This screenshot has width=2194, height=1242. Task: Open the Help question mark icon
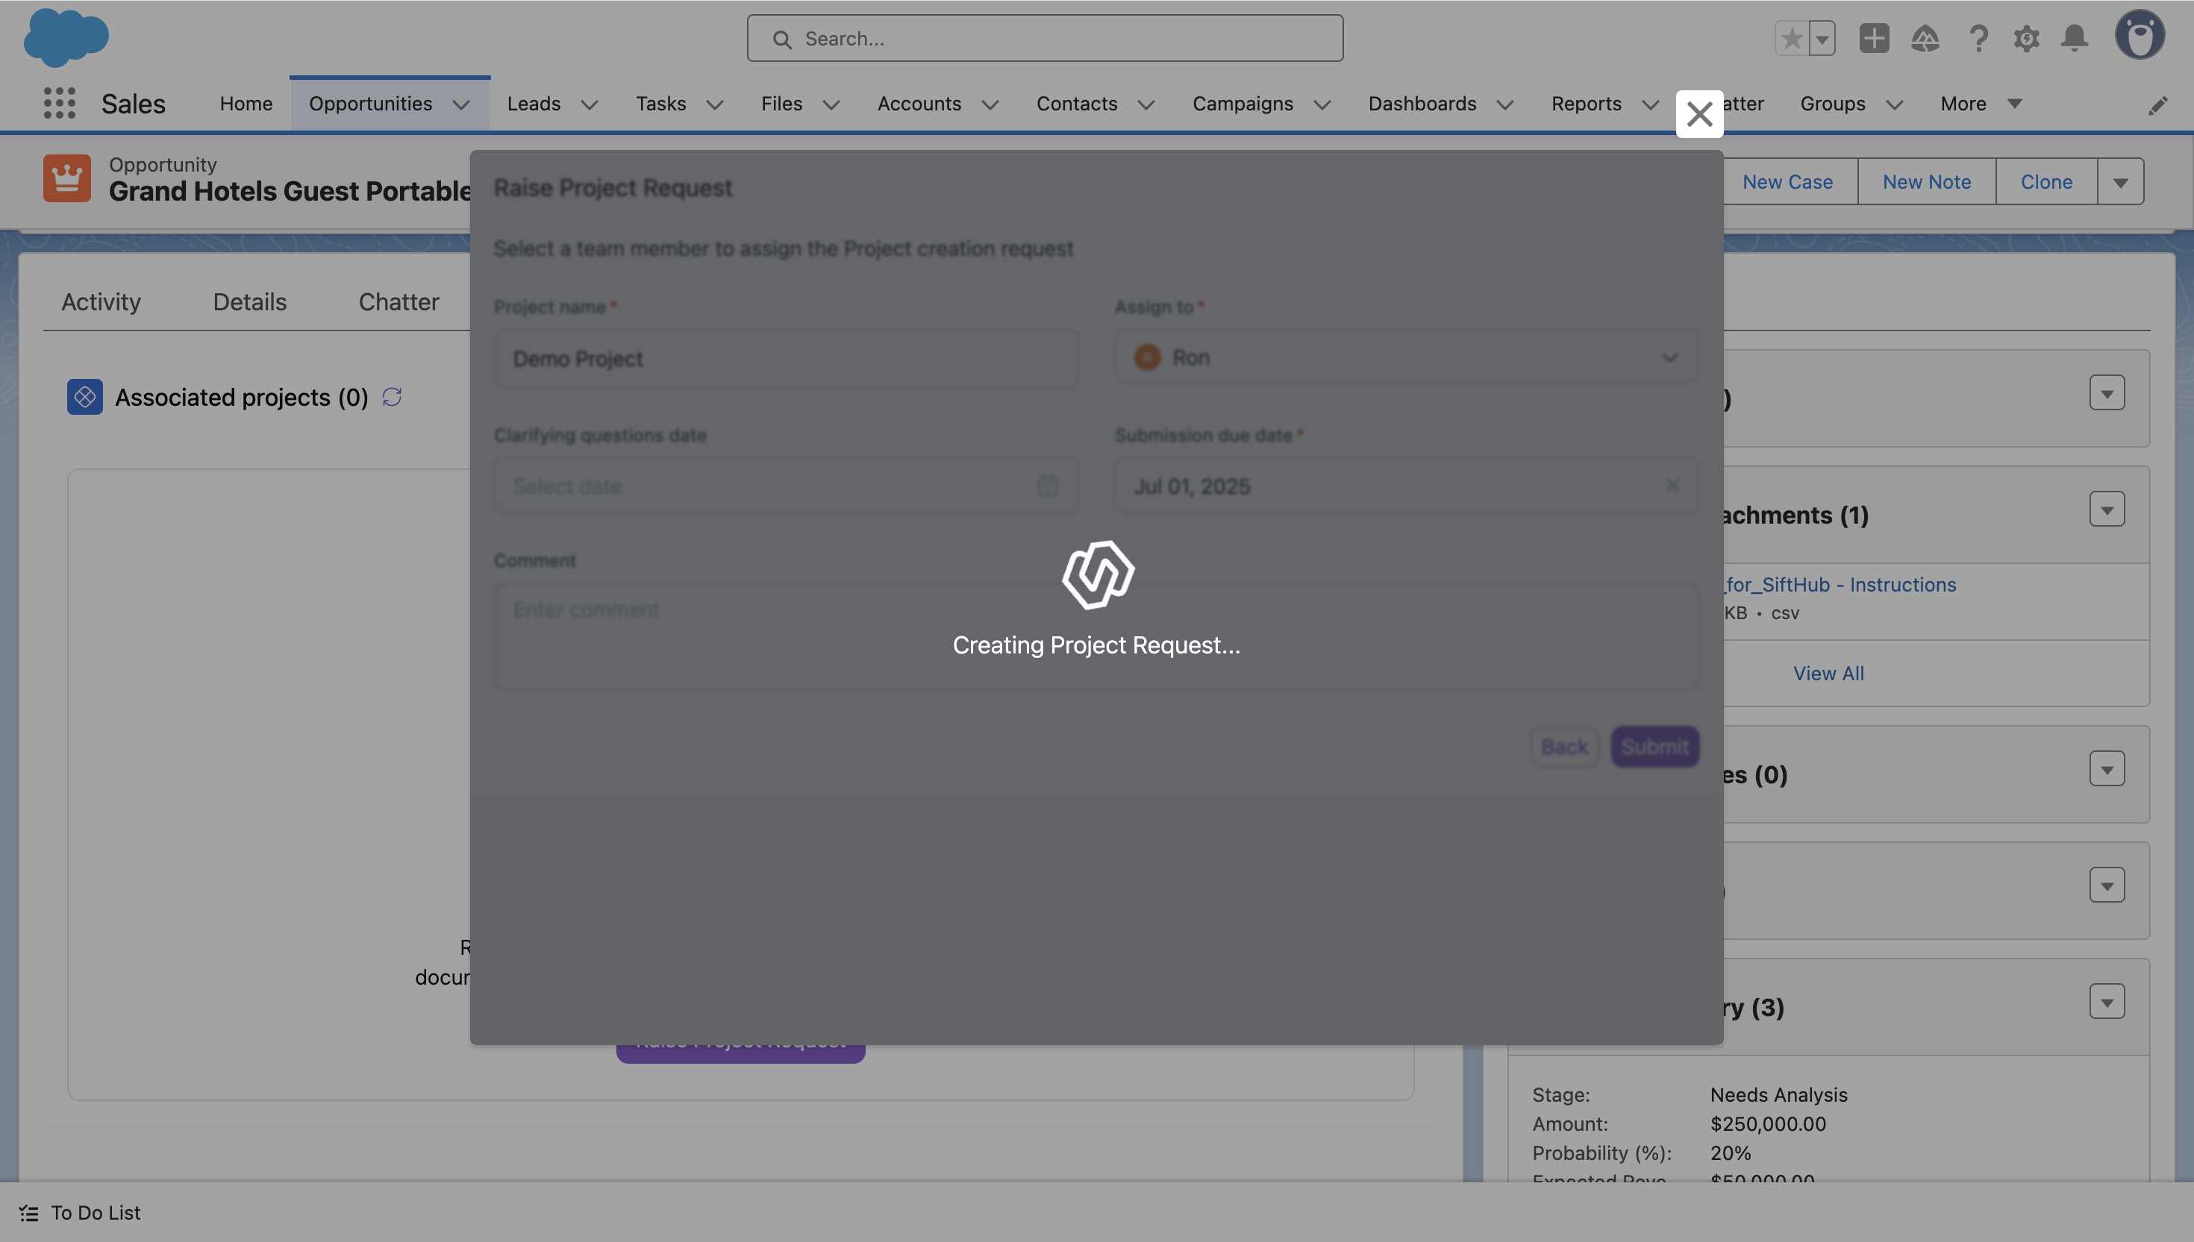(x=1978, y=38)
